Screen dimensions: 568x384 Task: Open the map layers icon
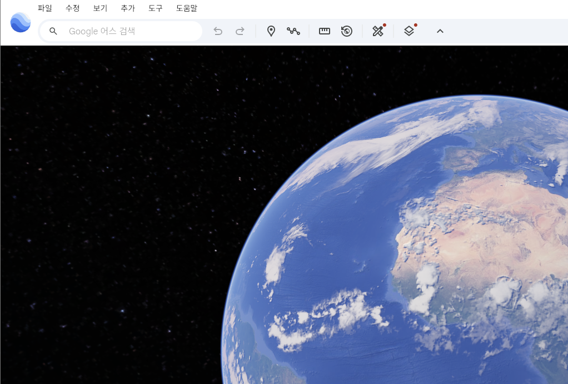[409, 31]
